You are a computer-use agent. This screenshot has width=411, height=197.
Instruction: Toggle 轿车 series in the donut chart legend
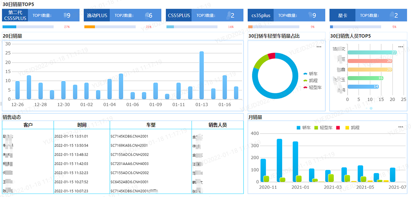coord(310,74)
